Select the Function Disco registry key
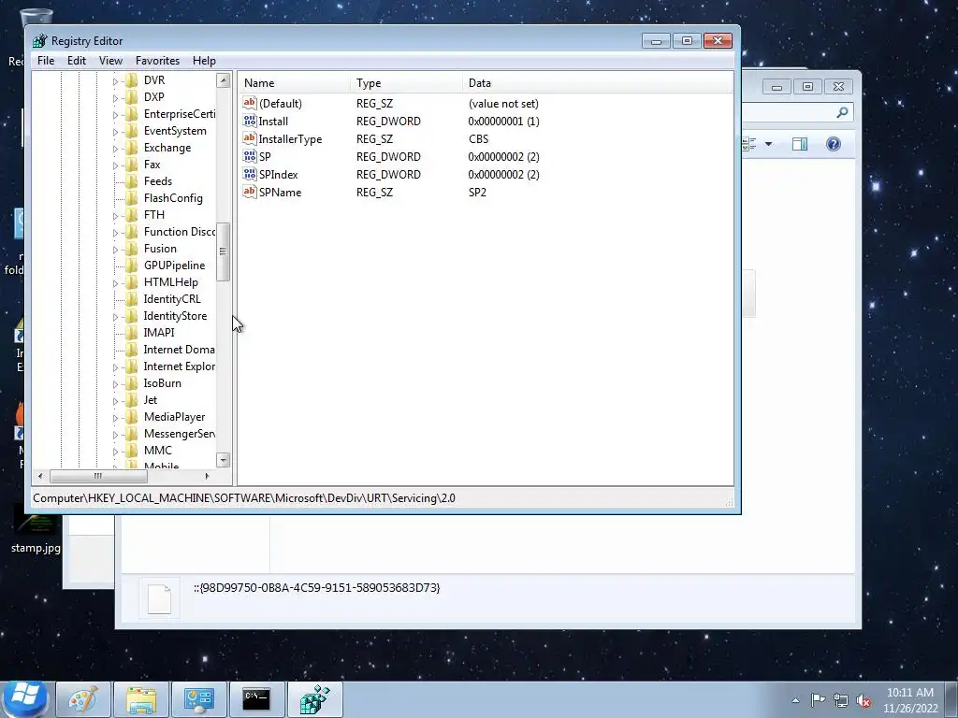Image resolution: width=958 pixels, height=718 pixels. (x=180, y=232)
